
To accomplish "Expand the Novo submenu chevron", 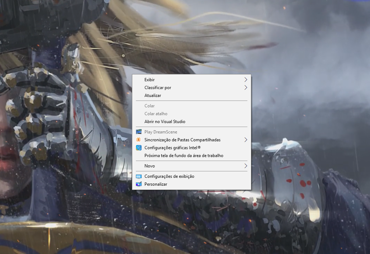I will pos(246,166).
